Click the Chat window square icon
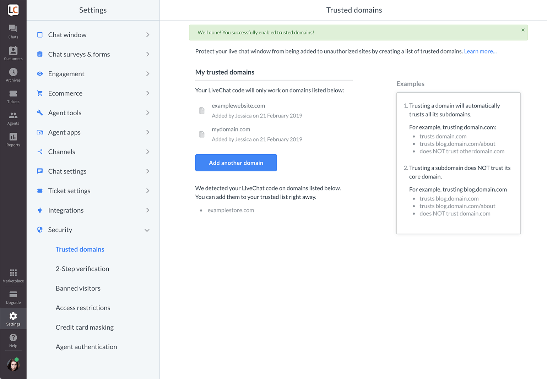The width and height of the screenshot is (547, 379). click(x=40, y=35)
